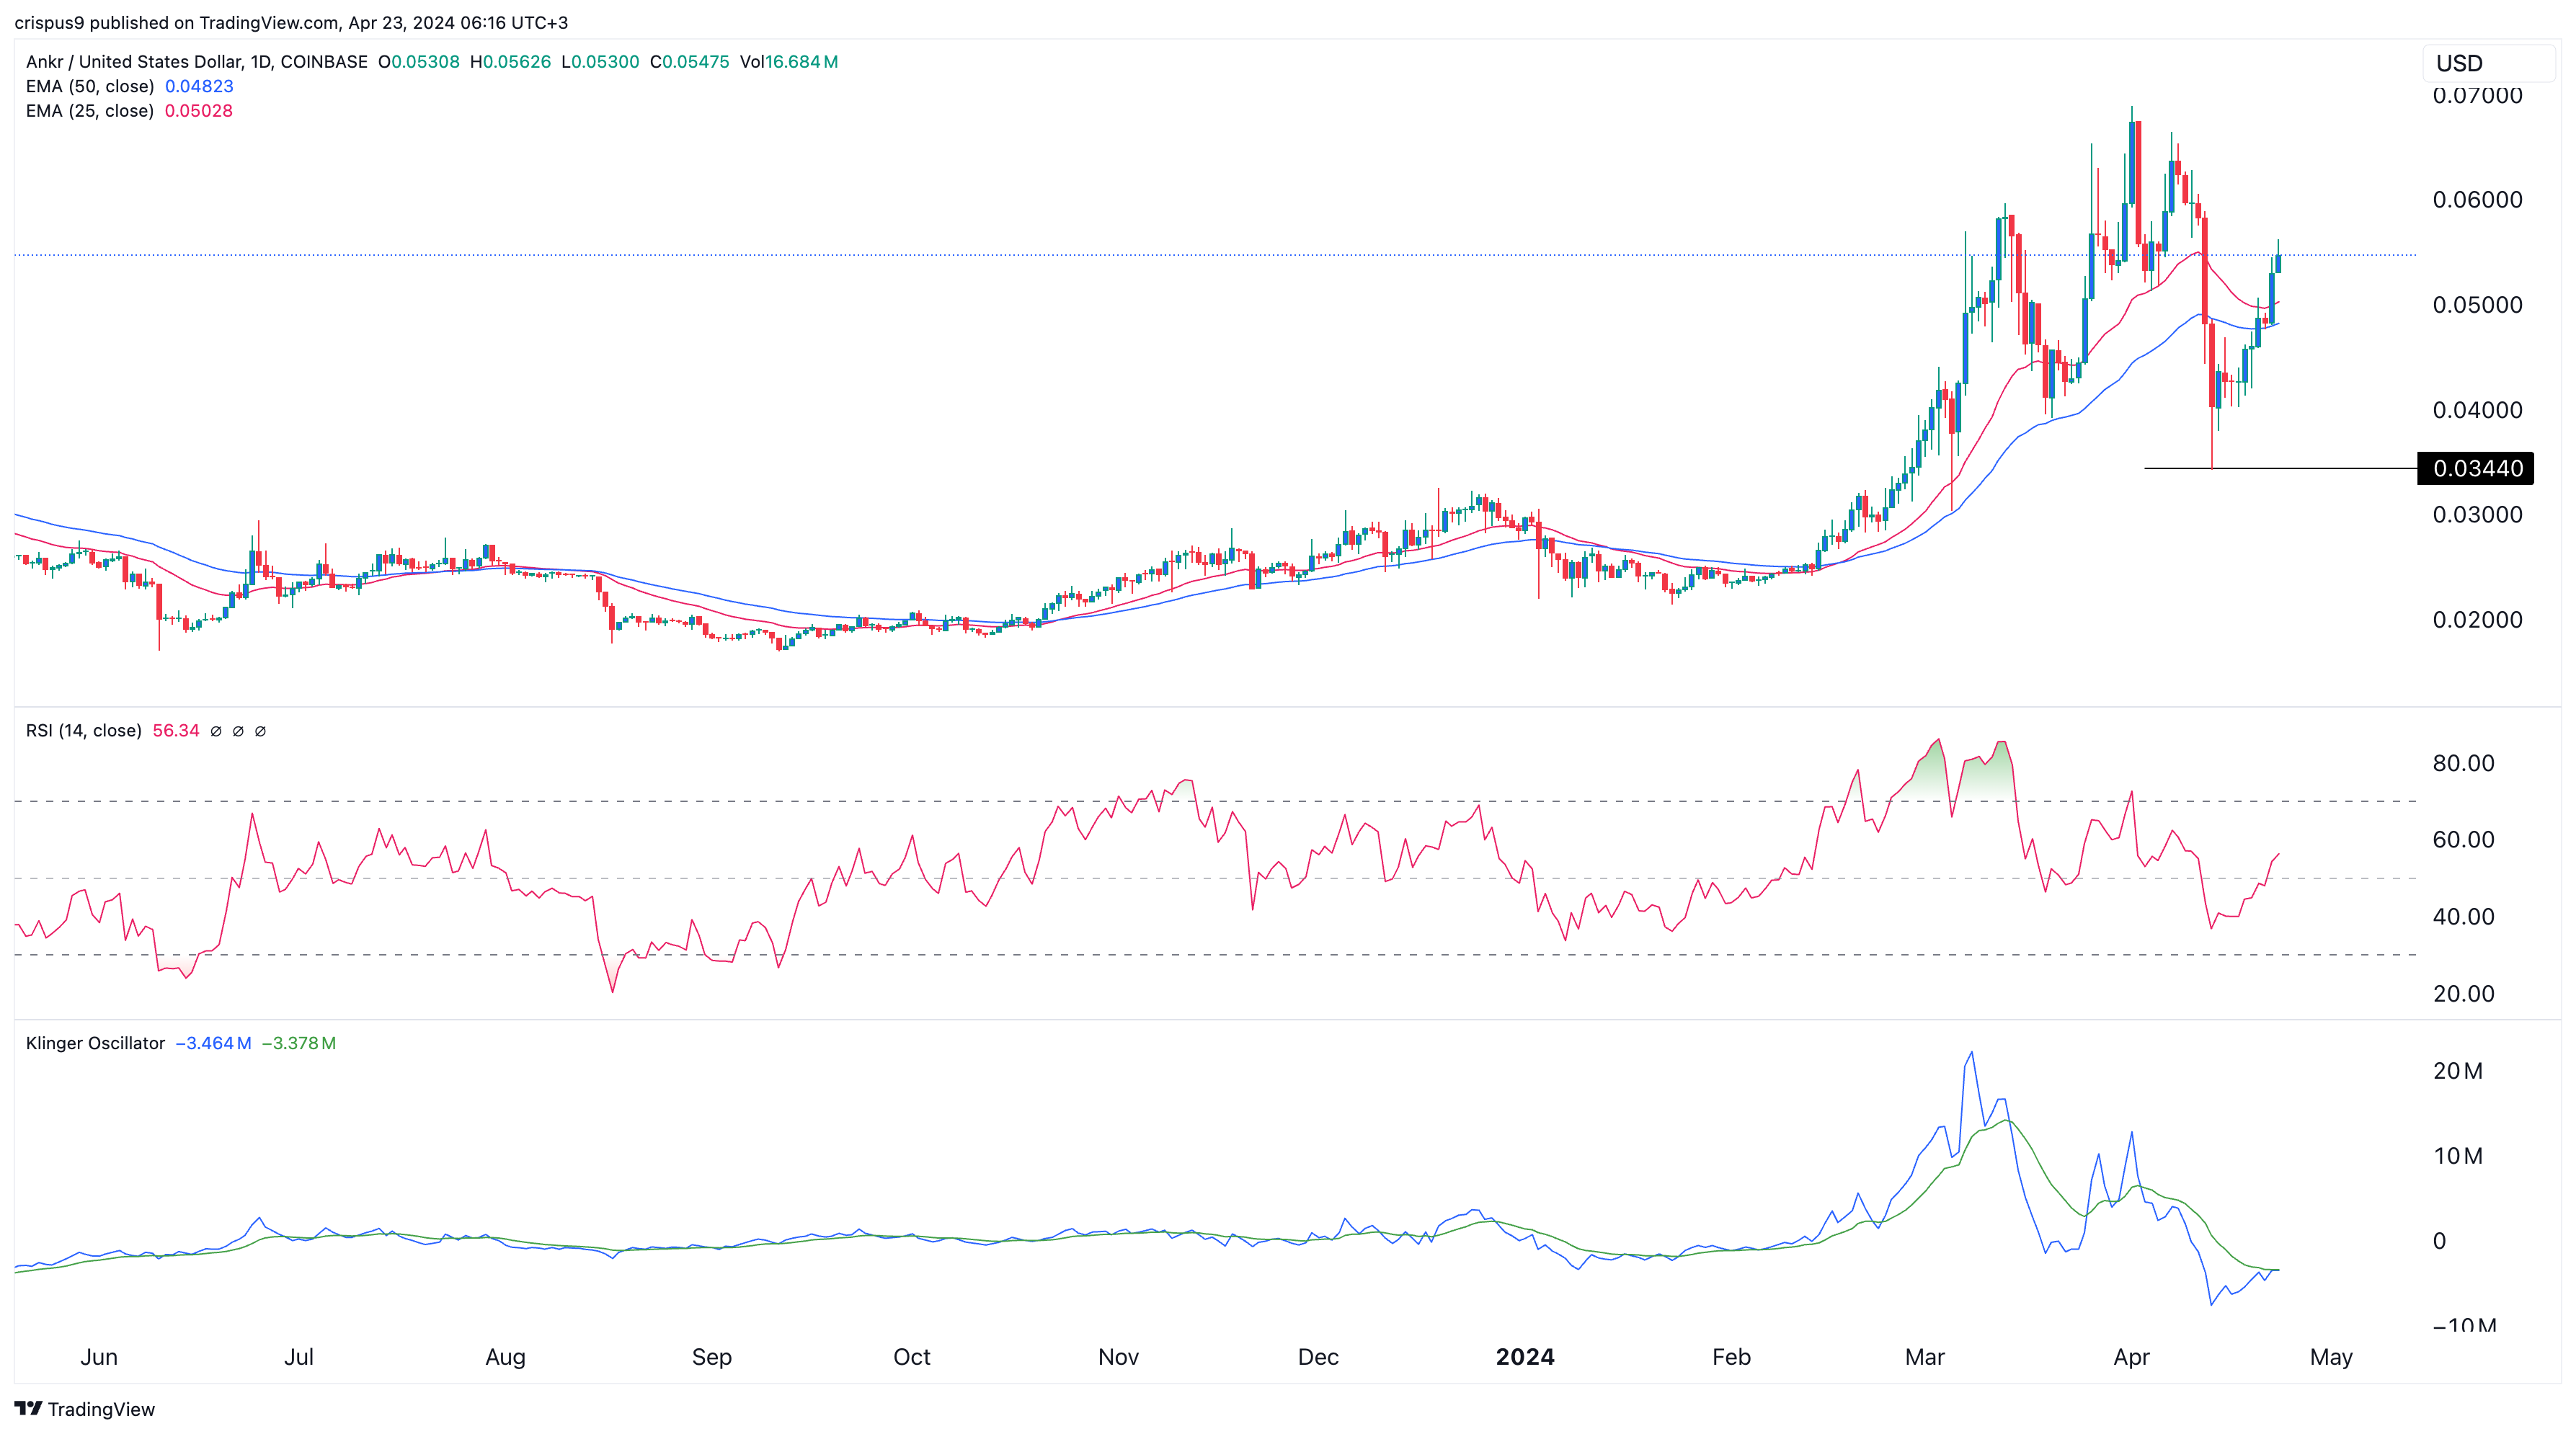The width and height of the screenshot is (2576, 1434).
Task: Toggle the EMA (25, close) indicator line
Action: pyautogui.click(x=90, y=111)
